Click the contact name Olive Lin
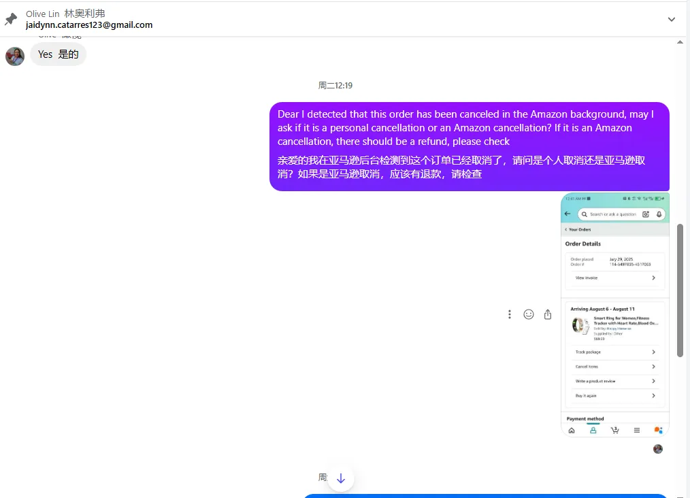The height and width of the screenshot is (498, 690). tap(42, 14)
